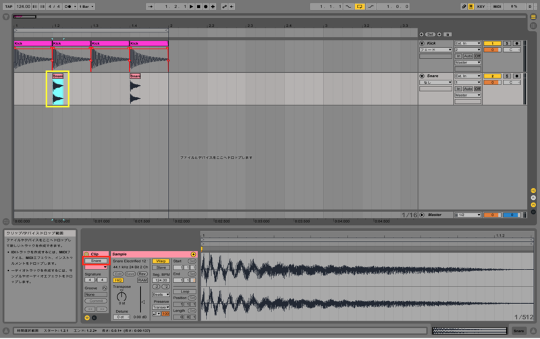Image resolution: width=540 pixels, height=339 pixels.
Task: Open Kick track Ext. In input dropdown
Action: (467, 43)
